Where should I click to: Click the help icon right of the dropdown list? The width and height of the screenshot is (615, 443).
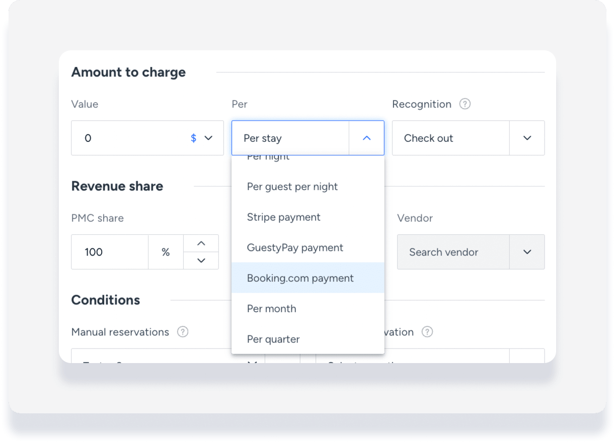pyautogui.click(x=427, y=332)
